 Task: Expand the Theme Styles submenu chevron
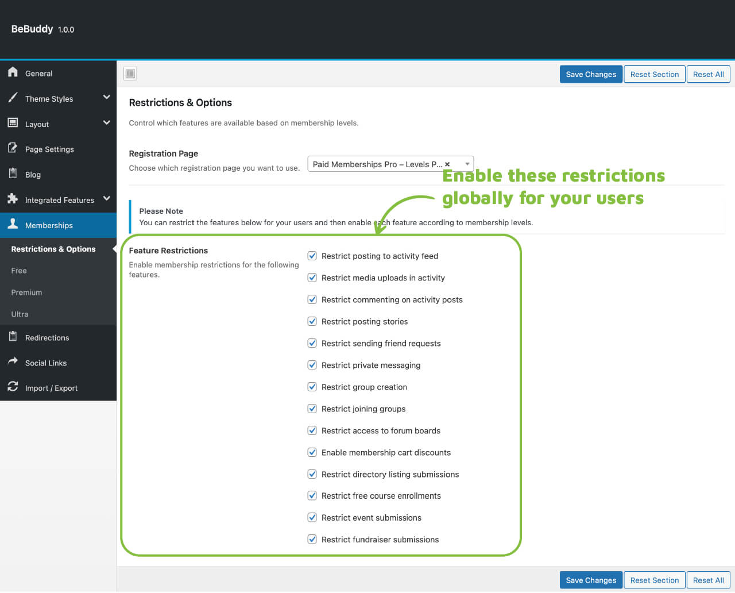106,98
